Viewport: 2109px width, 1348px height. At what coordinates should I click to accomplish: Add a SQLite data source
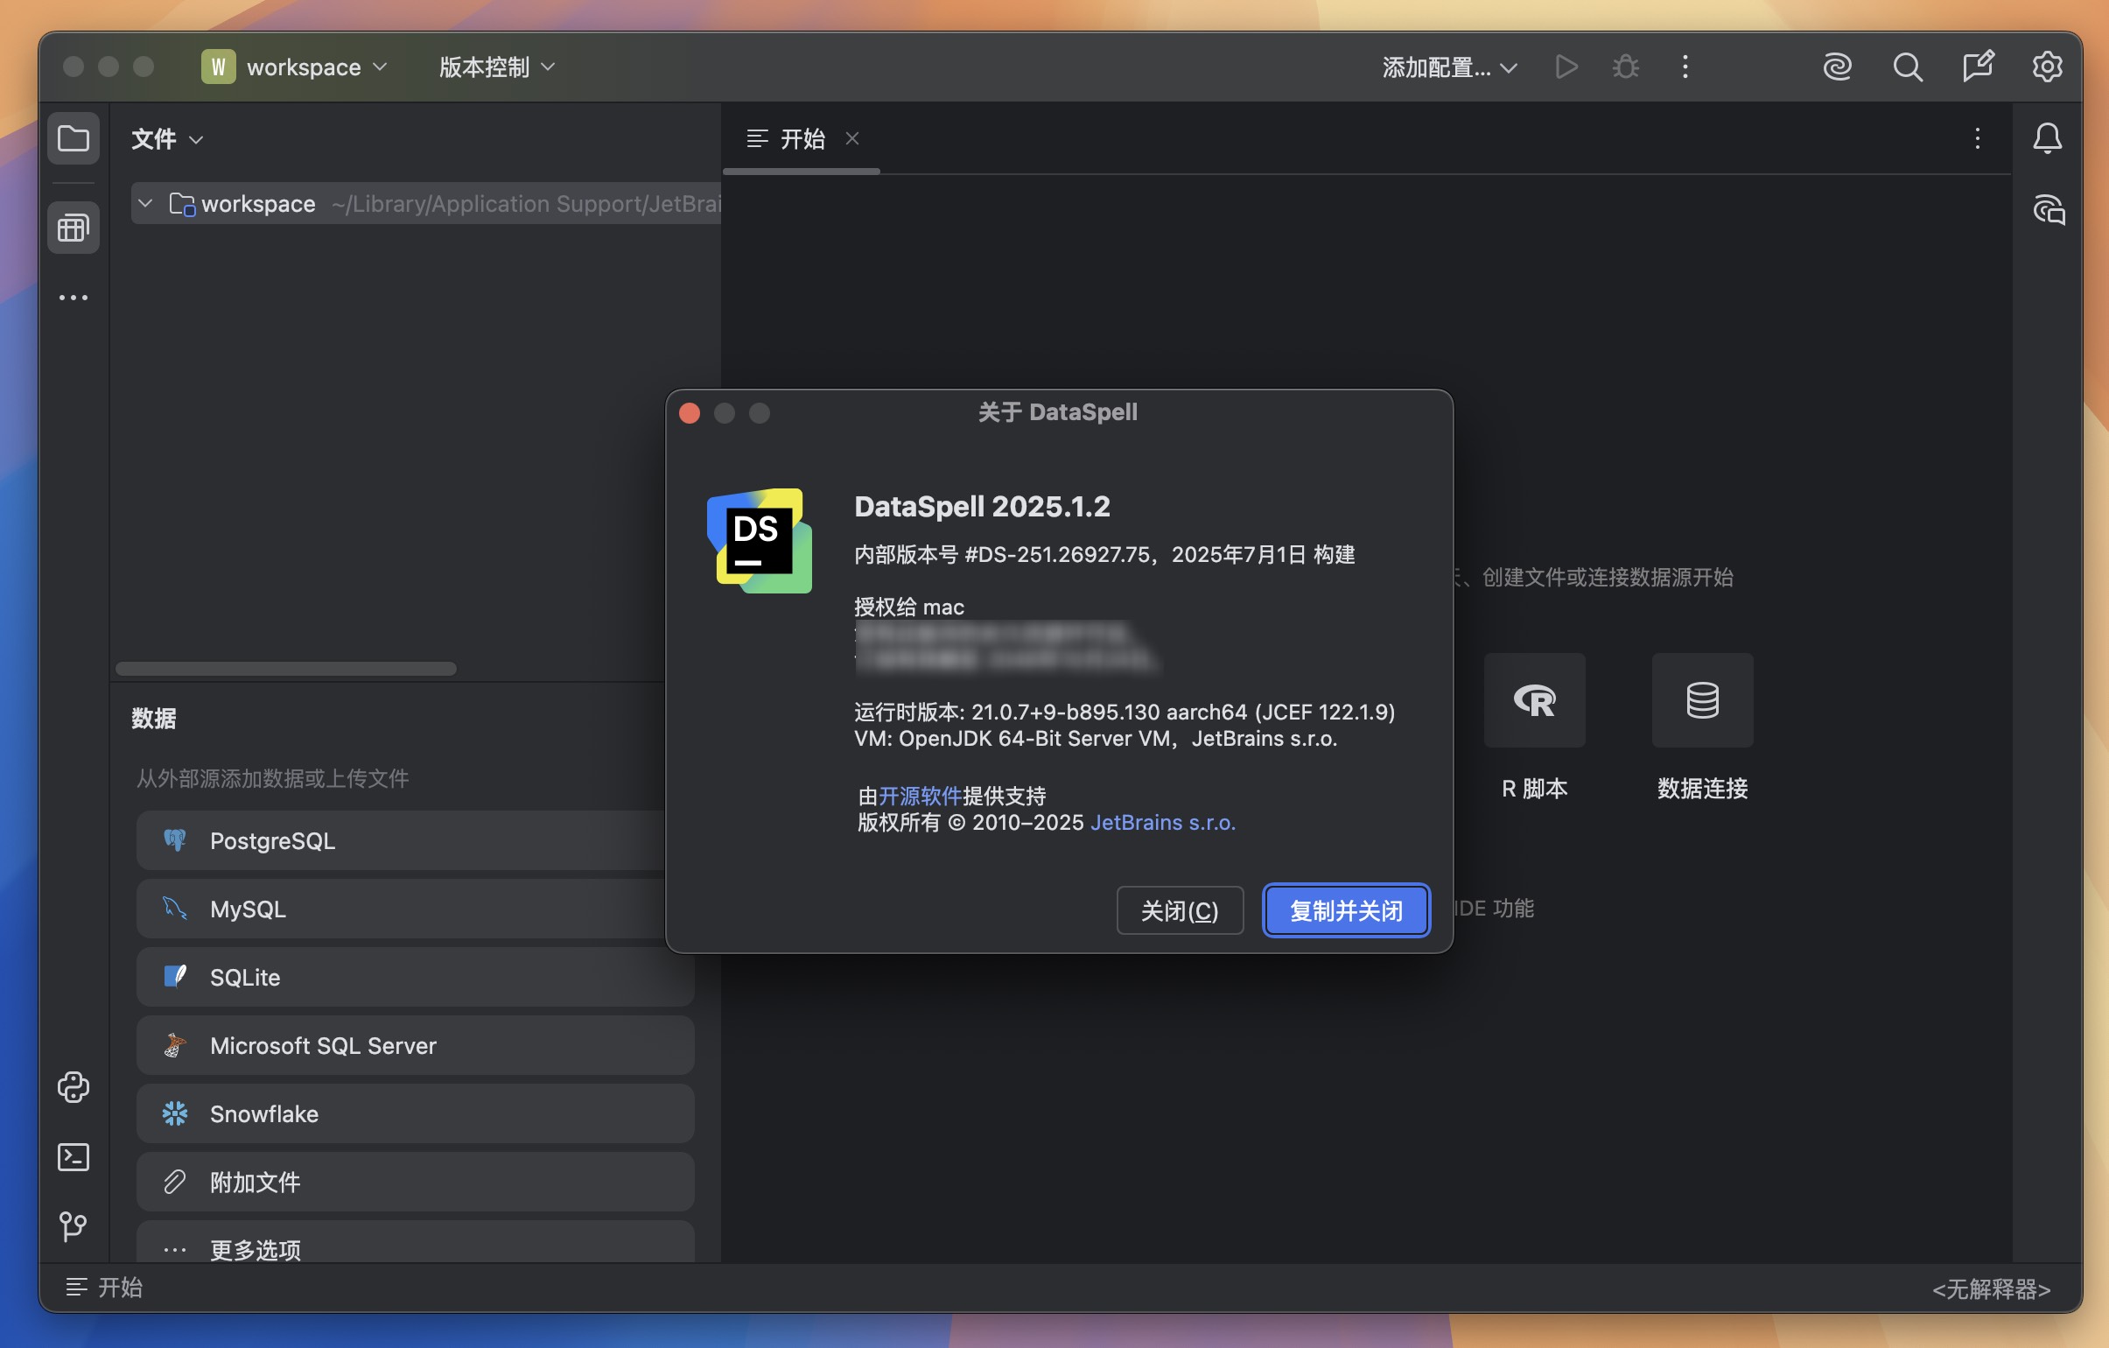pyautogui.click(x=415, y=977)
